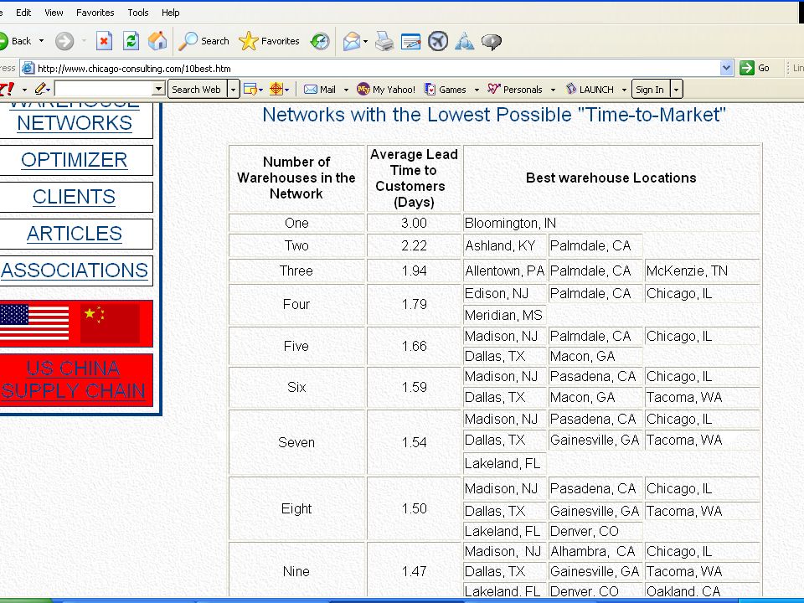Open Yahoo Personals toolbar button
Image resolution: width=804 pixels, height=603 pixels.
(x=515, y=90)
